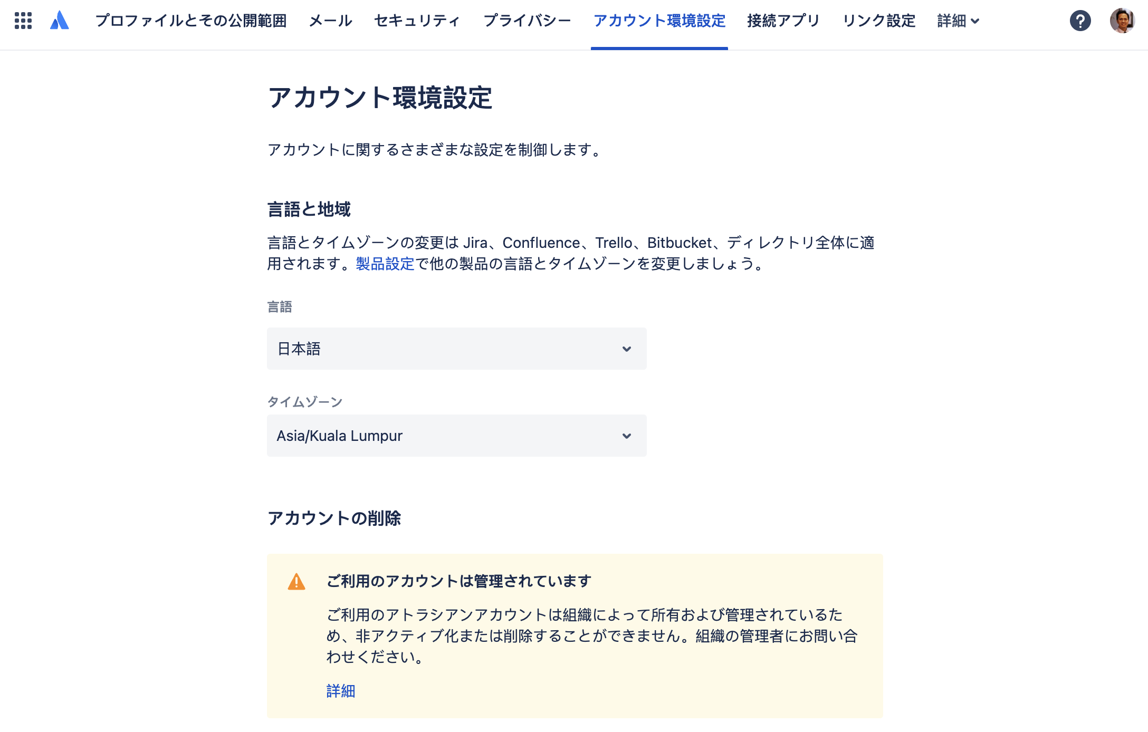This screenshot has width=1148, height=732.
Task: Click the タイムゾーン dropdown chevron icon
Action: tap(626, 436)
